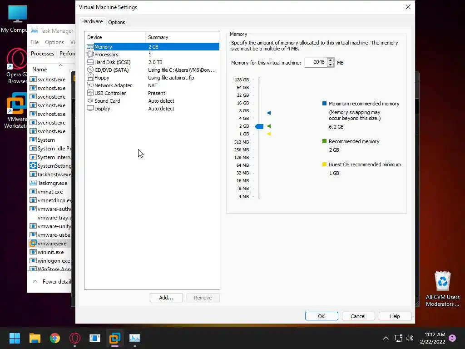Select vmware.exe in Task Manager
The height and width of the screenshot is (349, 465).
point(49,244)
